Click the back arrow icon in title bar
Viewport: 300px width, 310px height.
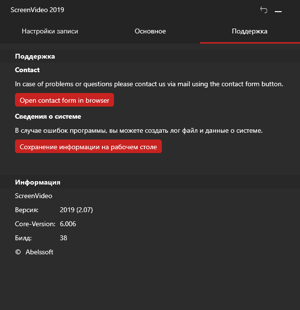(x=264, y=10)
